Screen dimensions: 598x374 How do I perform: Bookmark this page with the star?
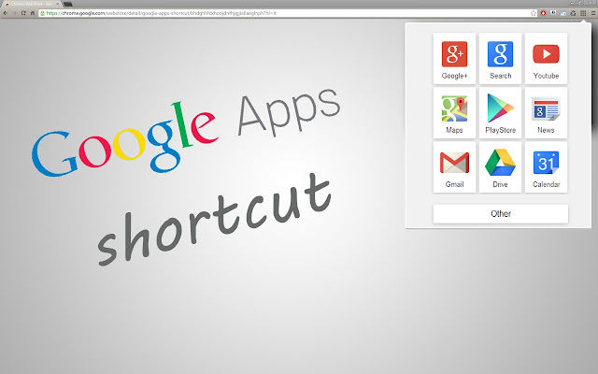tap(533, 13)
